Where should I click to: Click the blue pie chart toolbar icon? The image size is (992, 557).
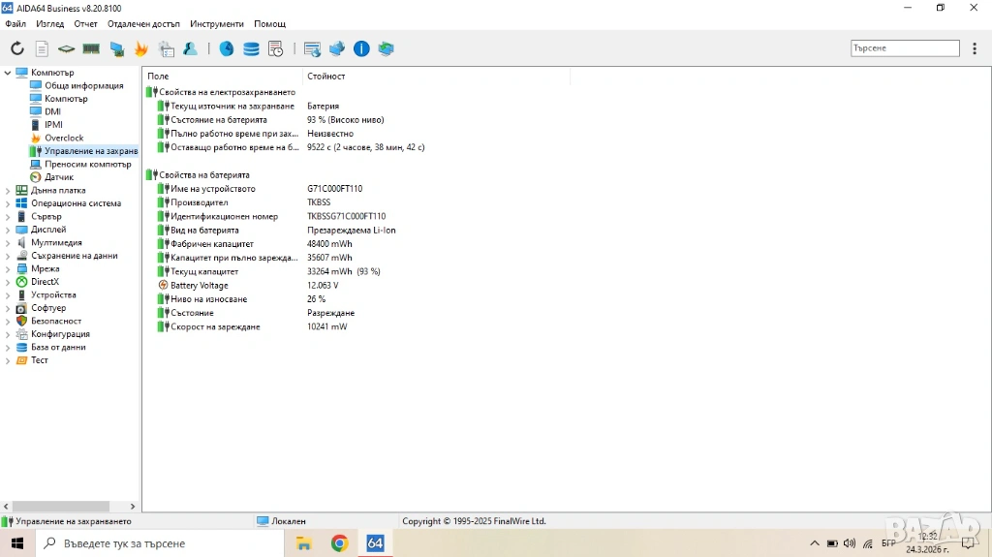click(x=226, y=48)
